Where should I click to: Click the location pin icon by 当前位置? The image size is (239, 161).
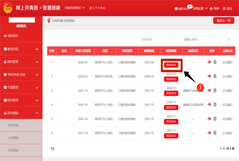pos(49,21)
